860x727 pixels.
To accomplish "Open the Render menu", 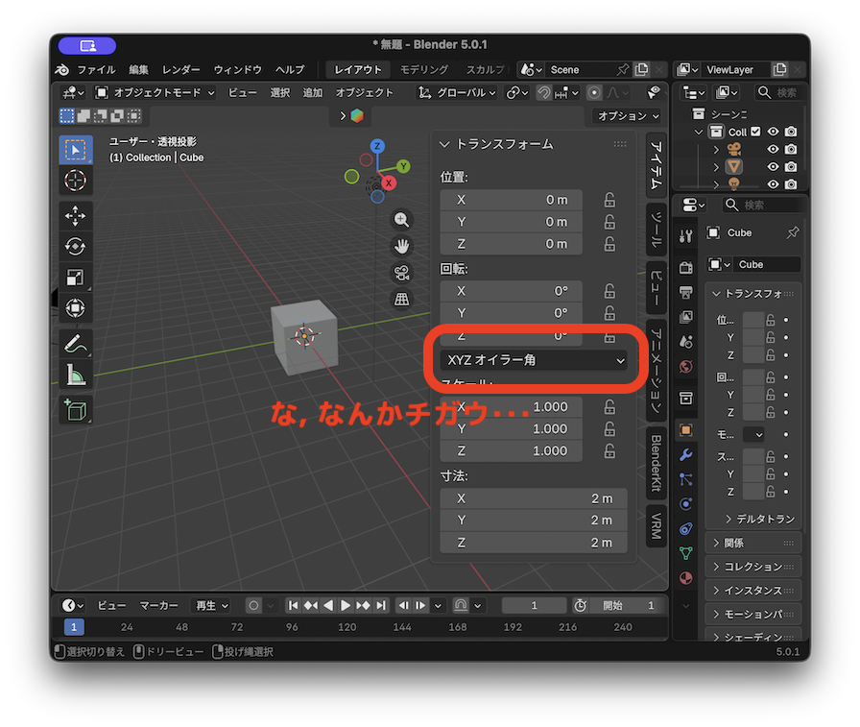I will [181, 70].
